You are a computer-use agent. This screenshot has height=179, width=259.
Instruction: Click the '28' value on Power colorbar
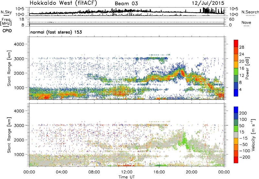point(242,47)
